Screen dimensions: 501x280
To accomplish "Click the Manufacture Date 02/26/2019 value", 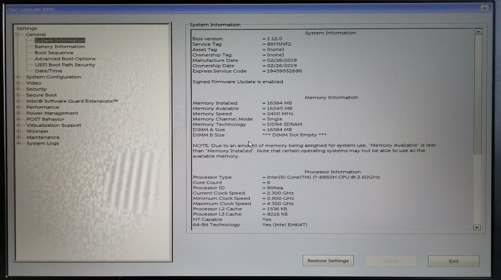I will click(x=282, y=60).
